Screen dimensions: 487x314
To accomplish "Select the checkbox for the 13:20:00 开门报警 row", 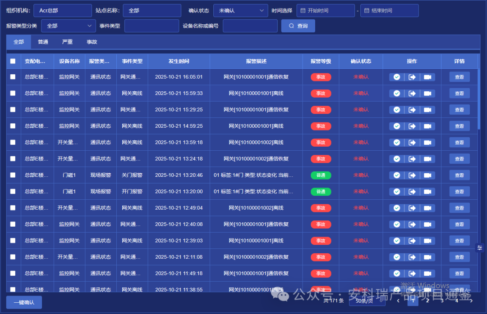I will (13, 192).
